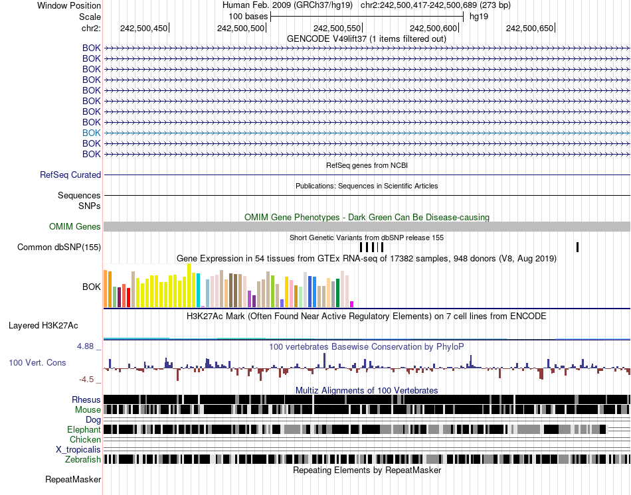Image resolution: width=631 pixels, height=495 pixels.
Task: Click the light blue BOK transcript label
Action: [92, 133]
